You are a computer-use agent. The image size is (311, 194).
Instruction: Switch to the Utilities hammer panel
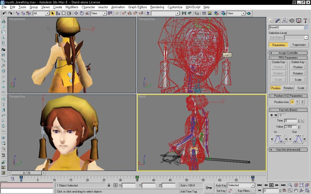[x=306, y=21]
